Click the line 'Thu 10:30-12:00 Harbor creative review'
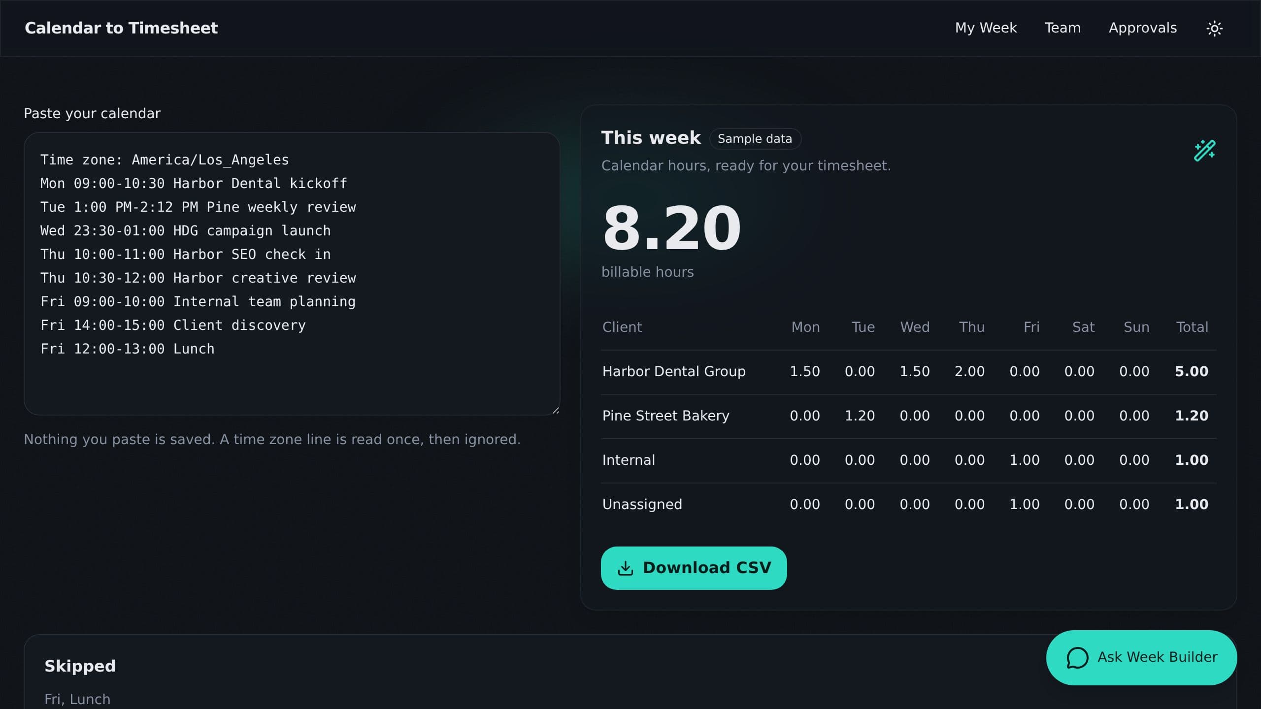The image size is (1261, 709). pyautogui.click(x=198, y=278)
